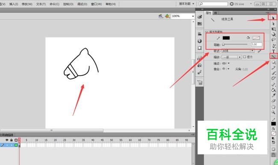Open the Transform panel icon in dock
This screenshot has width=278, height=165.
coord(200,48)
